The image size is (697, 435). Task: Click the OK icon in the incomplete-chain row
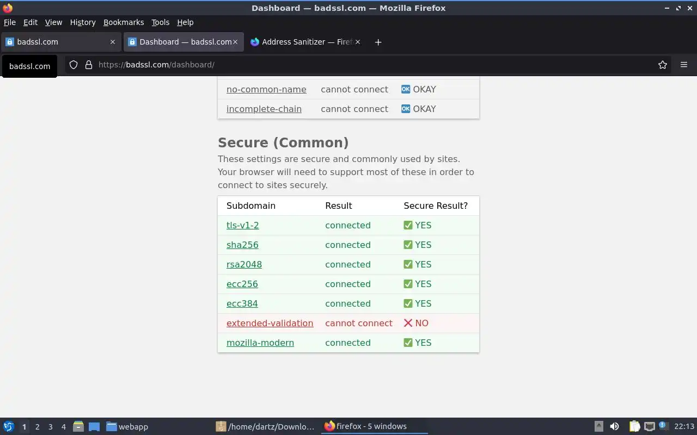(x=406, y=109)
